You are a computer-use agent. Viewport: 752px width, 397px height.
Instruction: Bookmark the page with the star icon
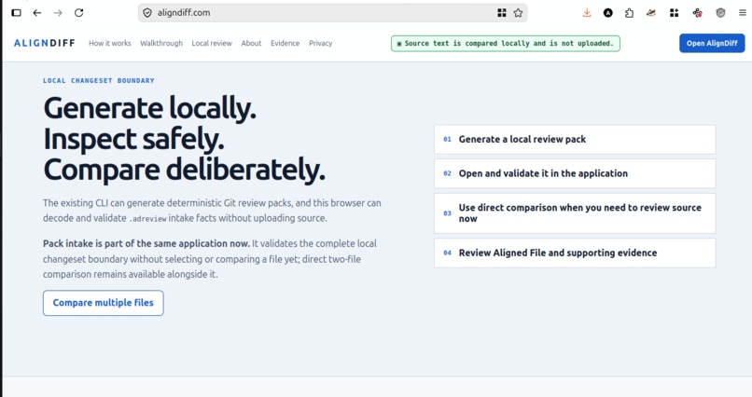[x=518, y=13]
